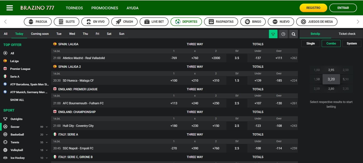Click the Registro button
This screenshot has width=363, height=163.
pyautogui.click(x=313, y=8)
